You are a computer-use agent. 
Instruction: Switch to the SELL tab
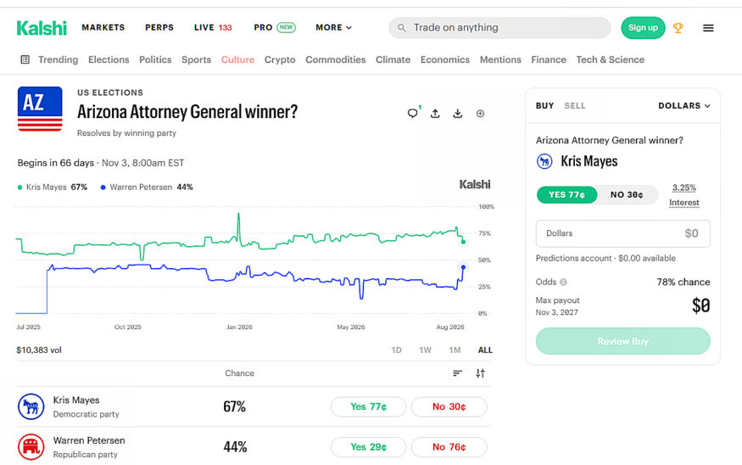coord(574,105)
